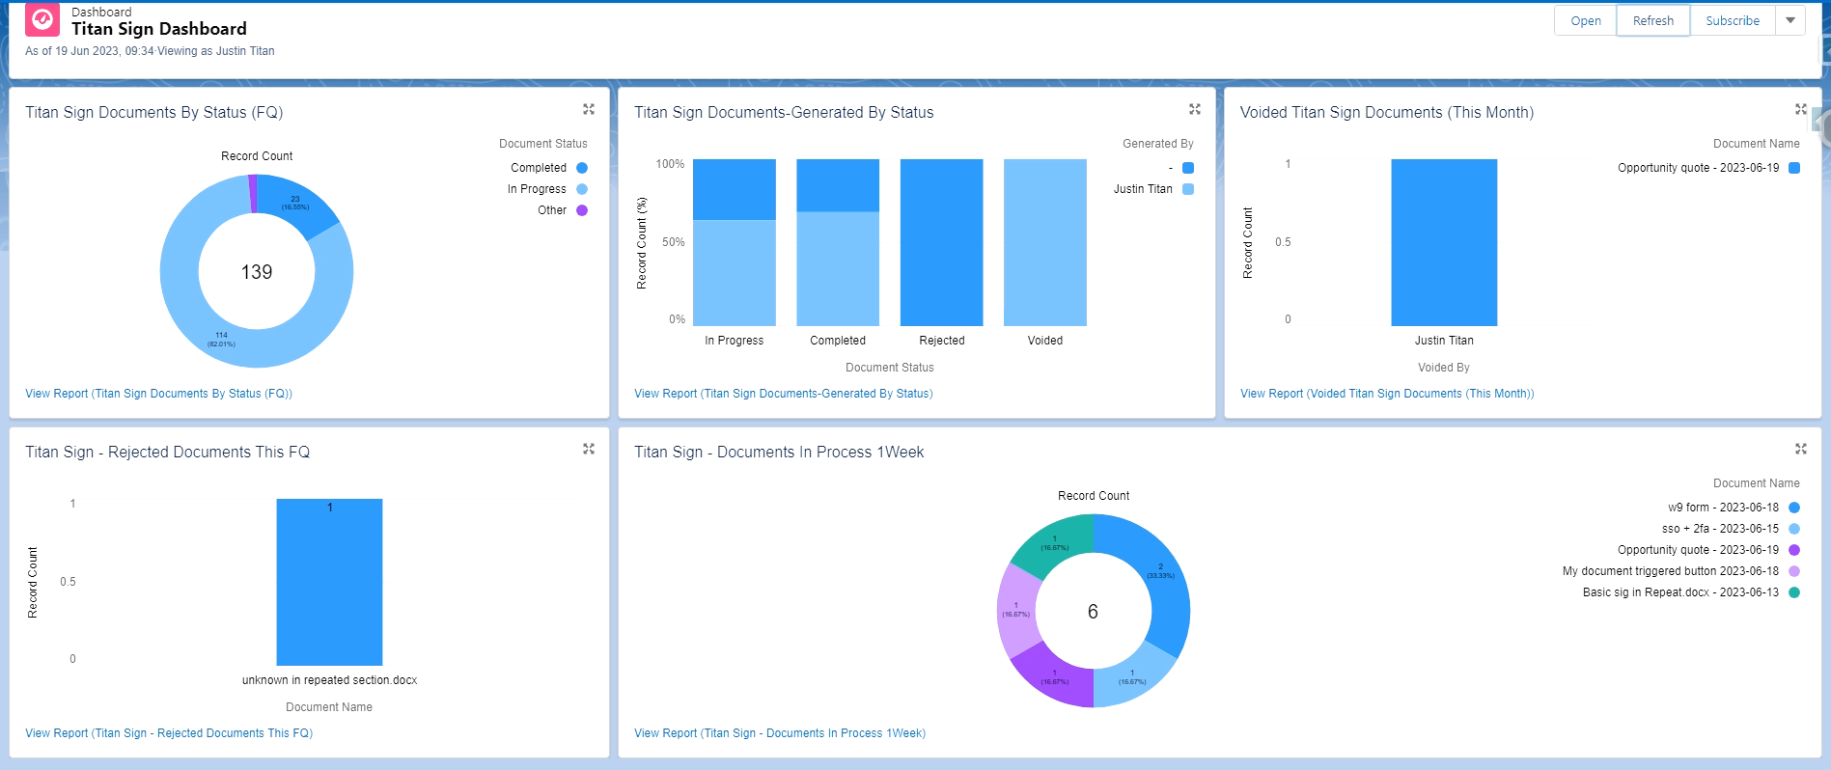
Task: Expand the Rejected Documents This FQ widget
Action: pos(589,449)
